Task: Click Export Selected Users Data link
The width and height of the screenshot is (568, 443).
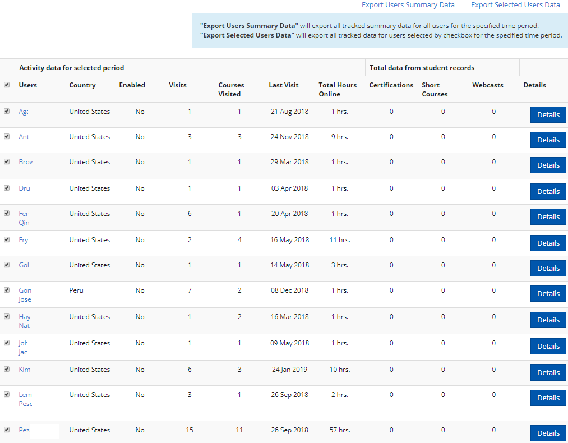Action: [515, 5]
